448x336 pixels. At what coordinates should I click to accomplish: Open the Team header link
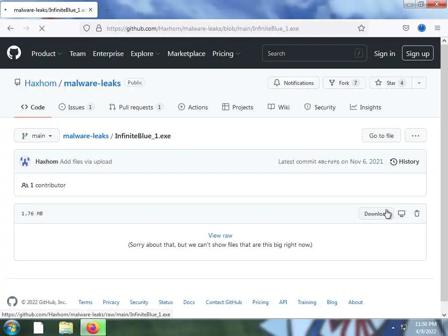[78, 54]
